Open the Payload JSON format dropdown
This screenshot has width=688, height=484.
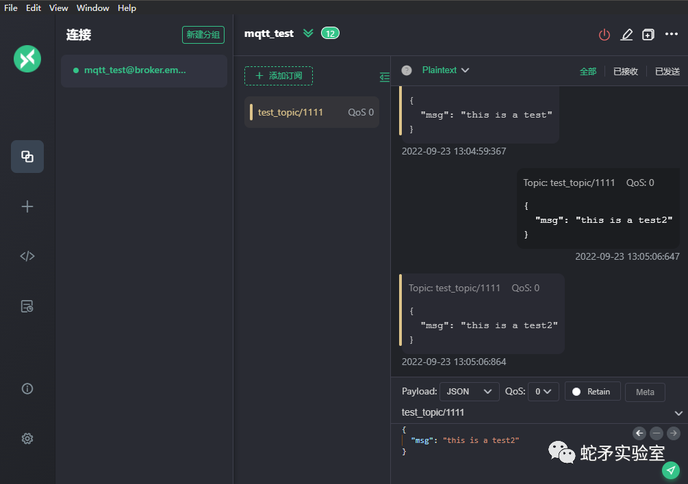(x=469, y=392)
